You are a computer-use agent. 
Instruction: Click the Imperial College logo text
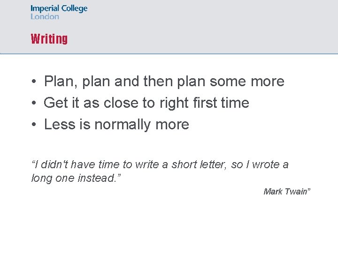[x=59, y=9]
